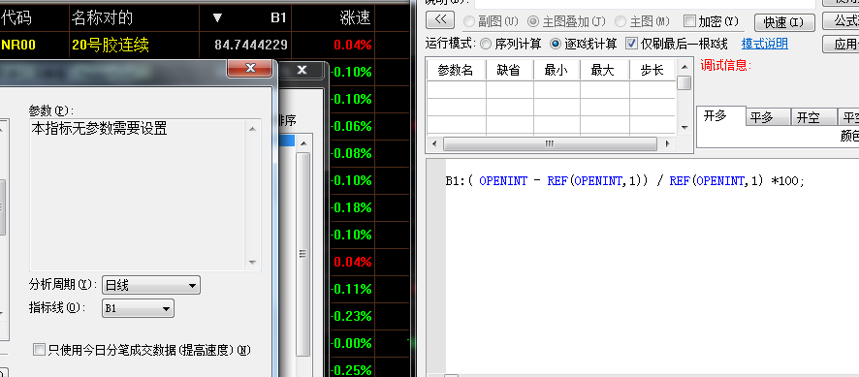Image resolution: width=859 pixels, height=377 pixels.
Task: Click 参数 box scroll-down arrow
Action: point(252,263)
